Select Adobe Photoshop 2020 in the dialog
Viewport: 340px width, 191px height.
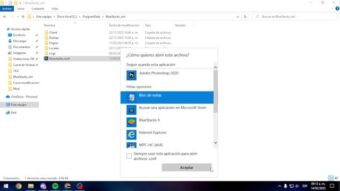(x=167, y=75)
